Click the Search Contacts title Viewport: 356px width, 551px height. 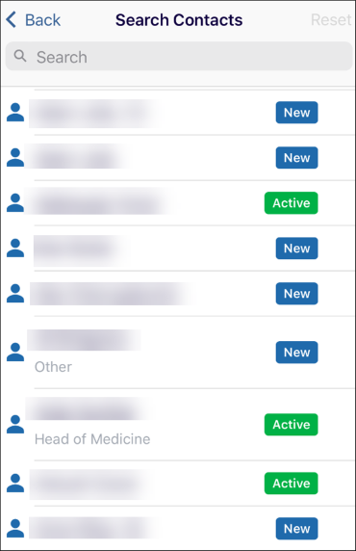179,20
